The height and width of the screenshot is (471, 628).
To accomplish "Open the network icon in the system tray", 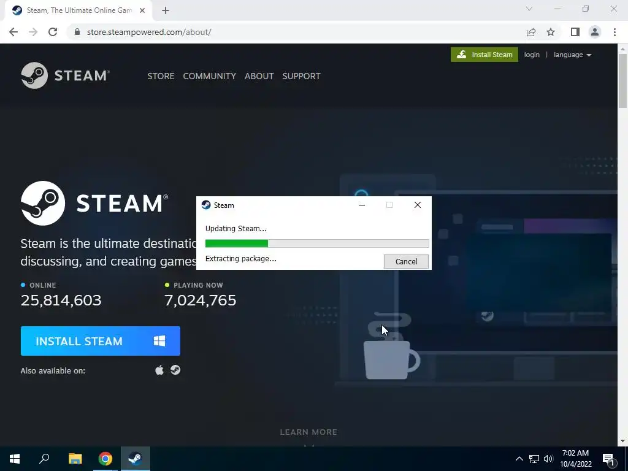I will click(534, 459).
